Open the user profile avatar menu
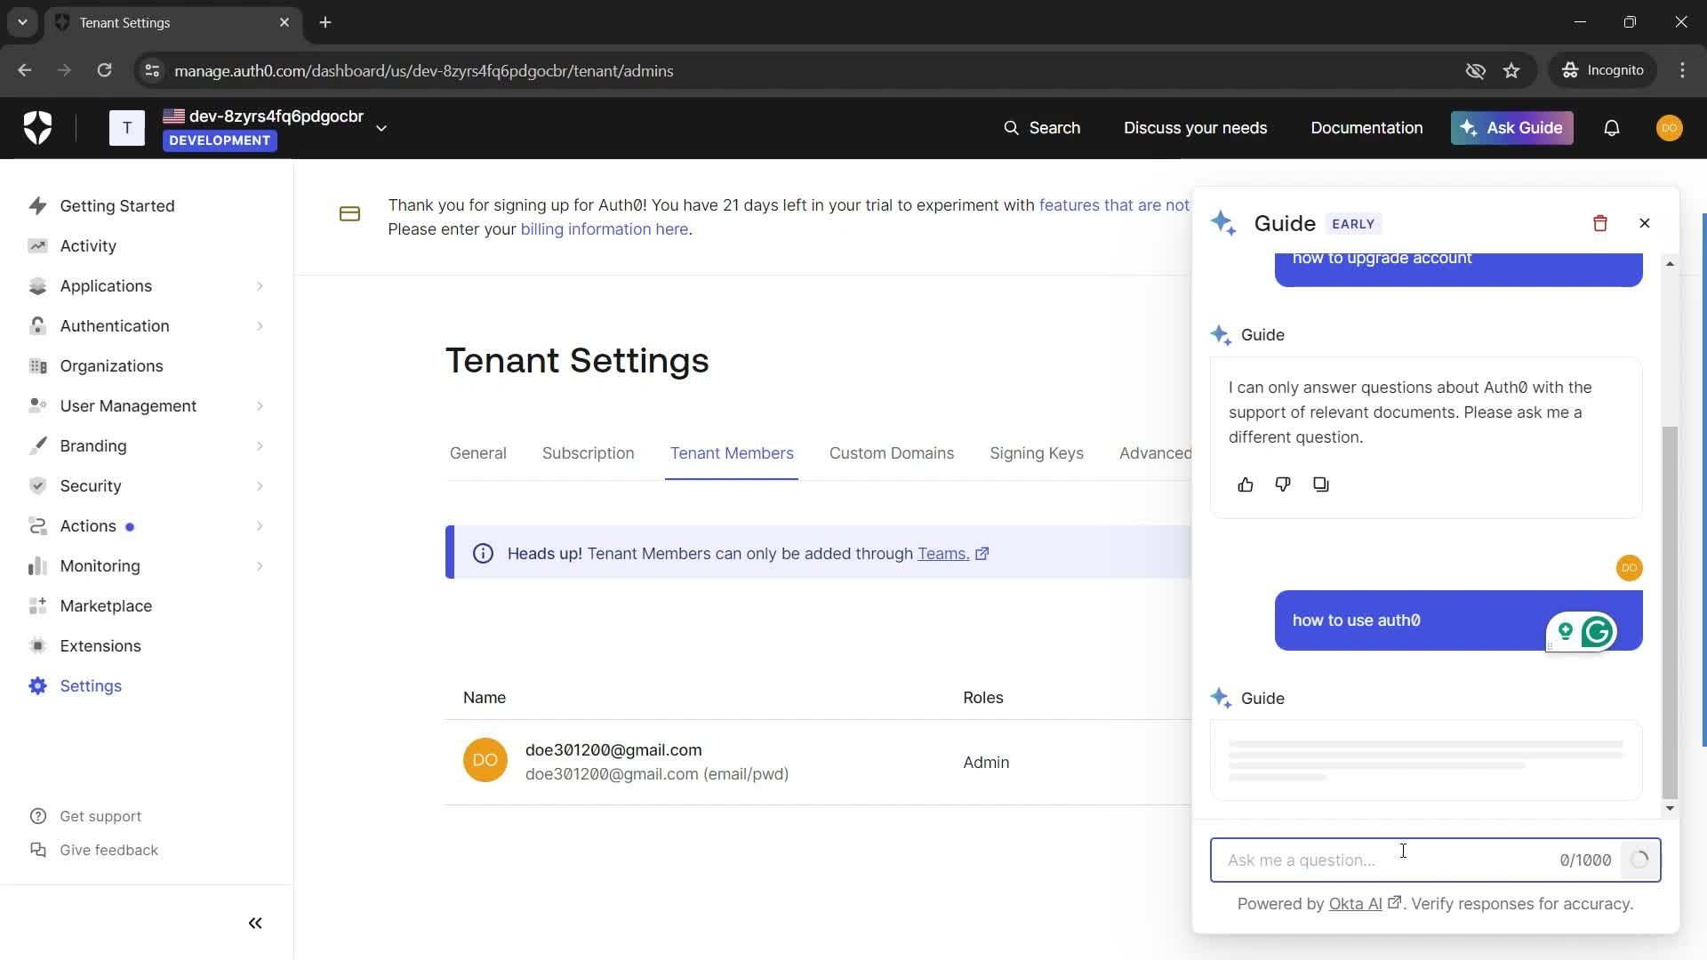This screenshot has height=960, width=1707. 1669,128
